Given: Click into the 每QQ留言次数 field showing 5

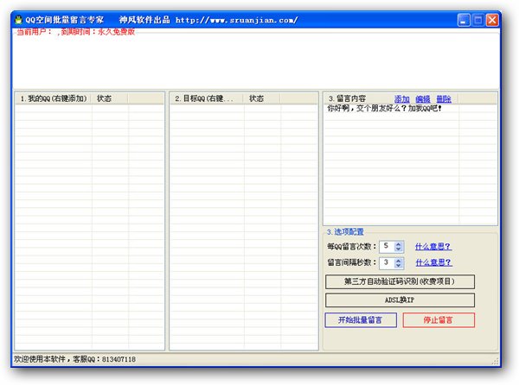Looking at the screenshot, I should point(388,246).
